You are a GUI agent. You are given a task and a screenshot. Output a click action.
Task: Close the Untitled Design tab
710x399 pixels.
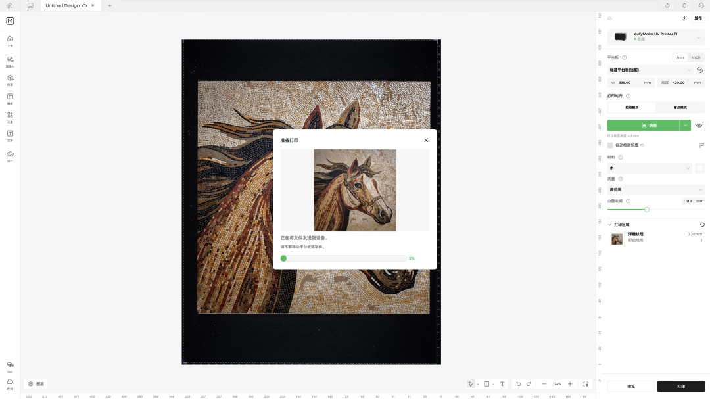pos(93,5)
